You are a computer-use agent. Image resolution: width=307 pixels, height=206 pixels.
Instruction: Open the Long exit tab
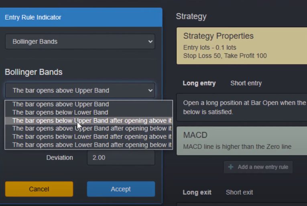pyautogui.click(x=197, y=192)
